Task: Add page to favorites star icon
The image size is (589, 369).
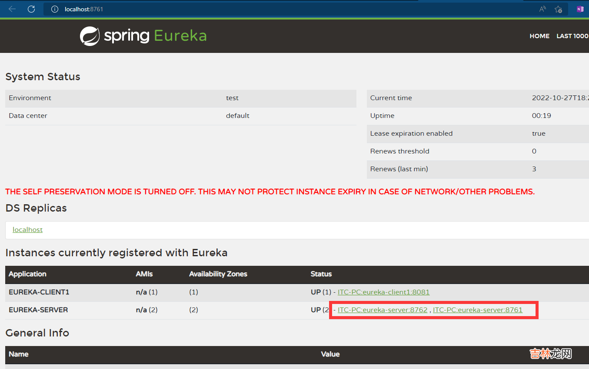Action: (559, 9)
